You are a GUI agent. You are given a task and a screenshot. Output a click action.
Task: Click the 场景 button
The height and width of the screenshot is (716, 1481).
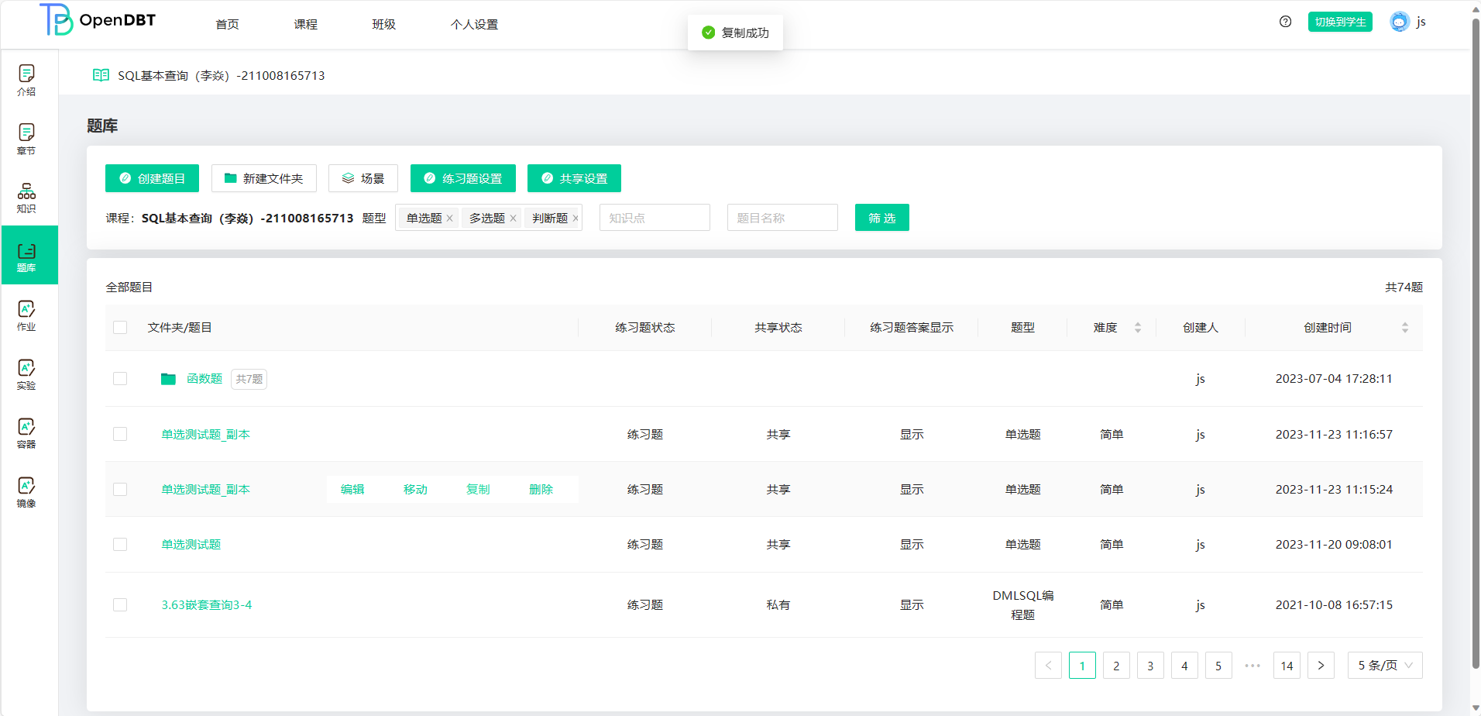[x=363, y=178]
